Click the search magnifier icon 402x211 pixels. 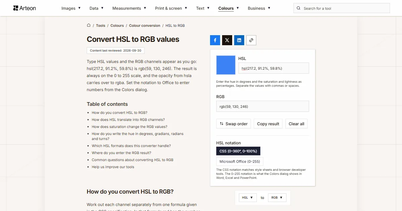pyautogui.click(x=298, y=8)
